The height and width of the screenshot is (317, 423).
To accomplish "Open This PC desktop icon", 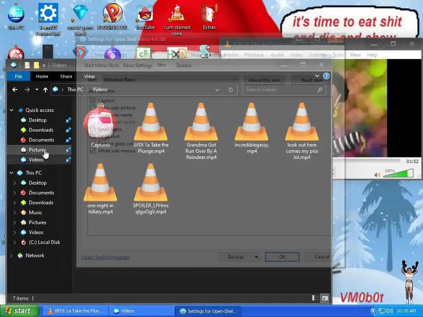I will pos(16,17).
